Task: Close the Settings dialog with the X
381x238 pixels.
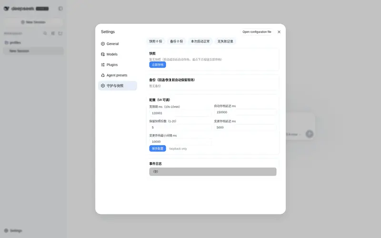Action: click(x=279, y=32)
